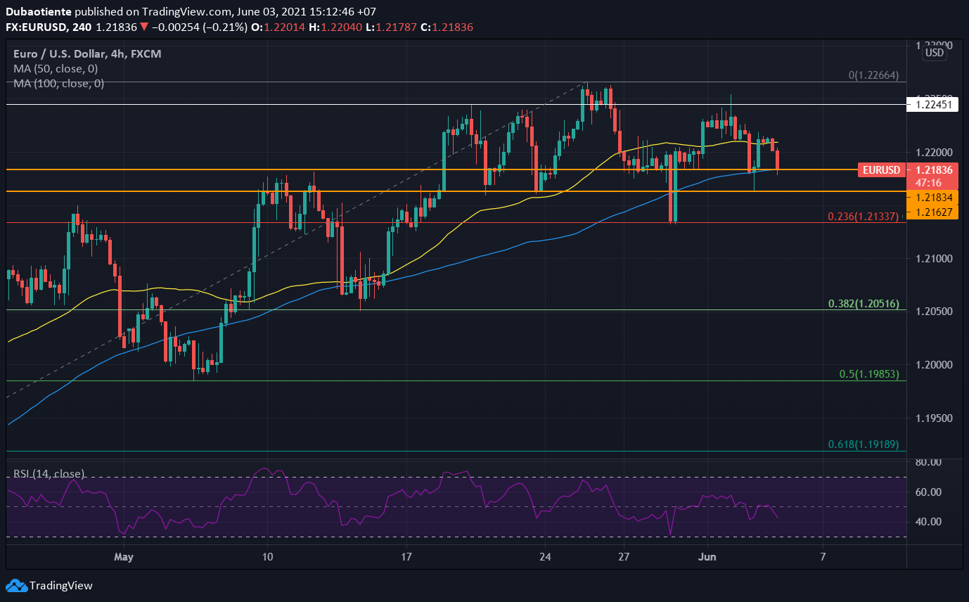Image resolution: width=969 pixels, height=602 pixels.
Task: Click the Jun date label on the time axis
Action: pos(707,557)
